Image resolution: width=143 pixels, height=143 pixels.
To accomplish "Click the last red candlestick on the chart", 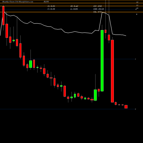I will (126, 107).
